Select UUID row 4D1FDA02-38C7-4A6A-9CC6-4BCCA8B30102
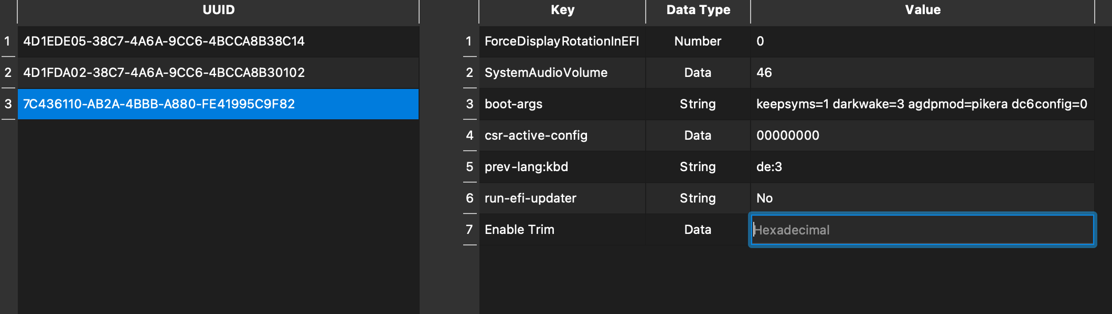Screen dimensions: 1112x314 (x=164, y=73)
